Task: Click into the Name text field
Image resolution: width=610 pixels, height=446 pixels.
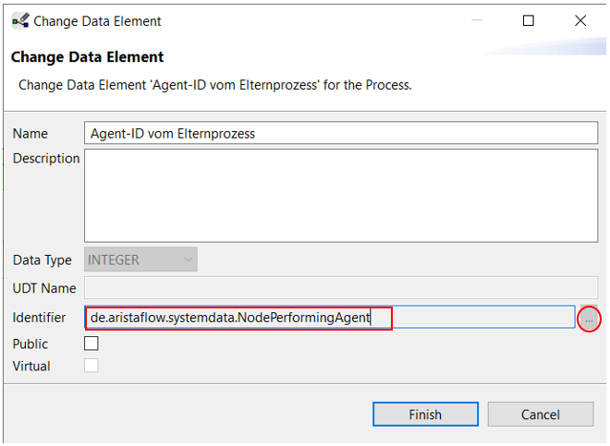Action: point(341,133)
